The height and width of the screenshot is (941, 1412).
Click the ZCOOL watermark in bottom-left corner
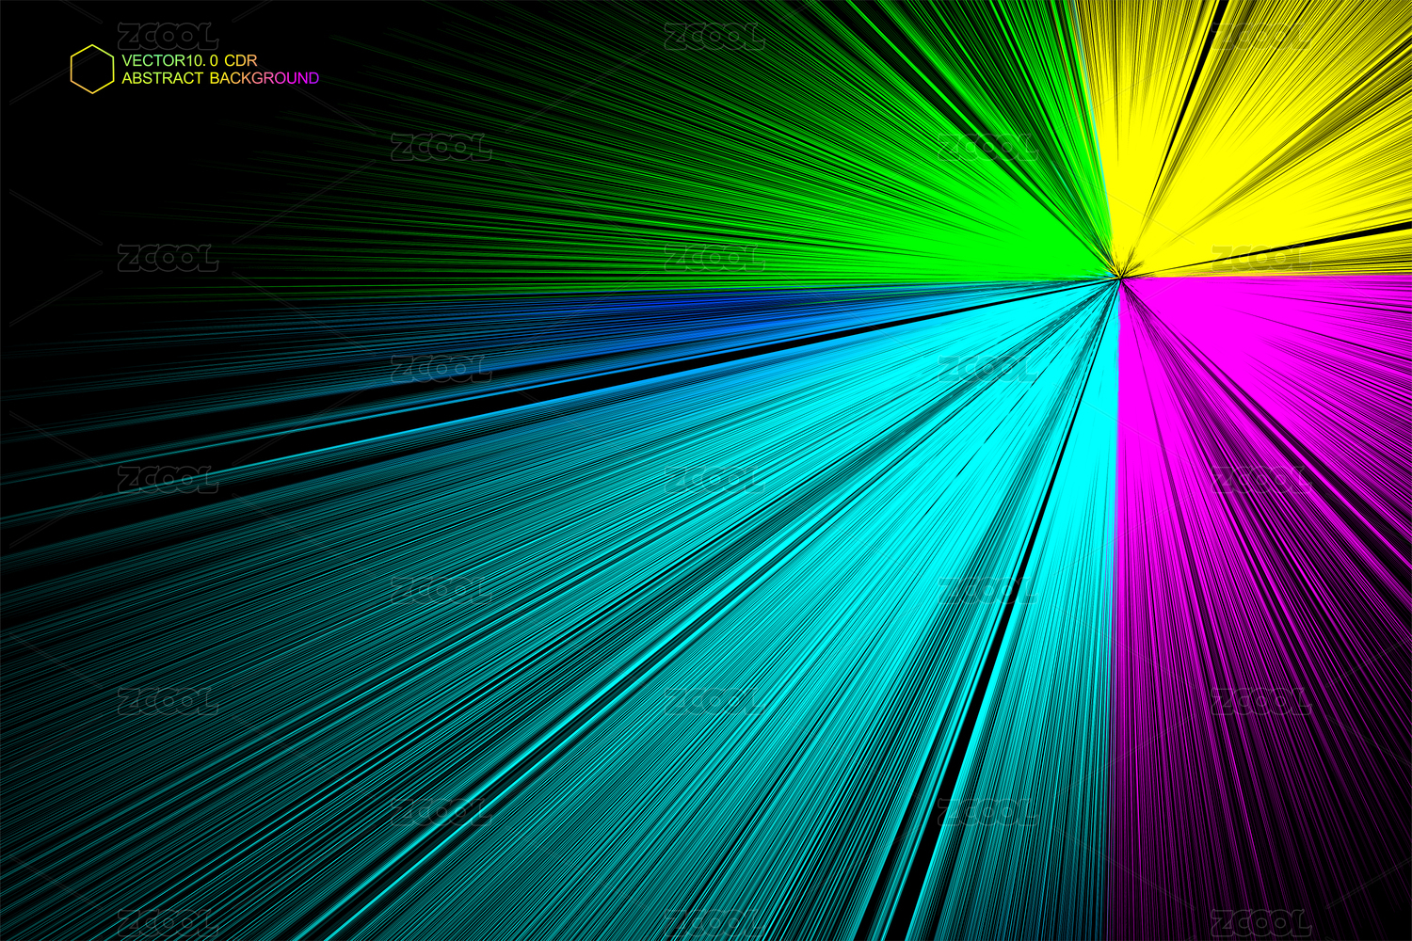pyautogui.click(x=168, y=922)
